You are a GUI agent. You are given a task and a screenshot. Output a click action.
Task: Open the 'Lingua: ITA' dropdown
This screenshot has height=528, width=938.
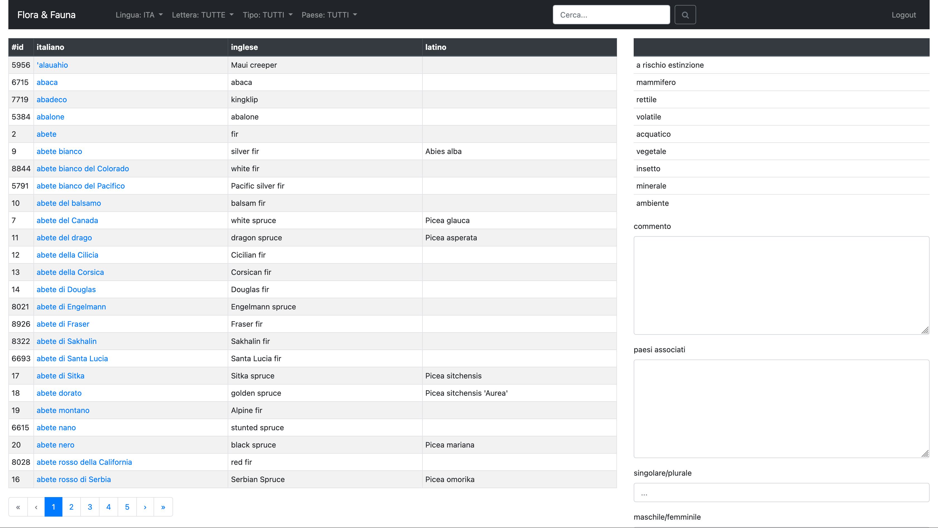[x=139, y=14]
